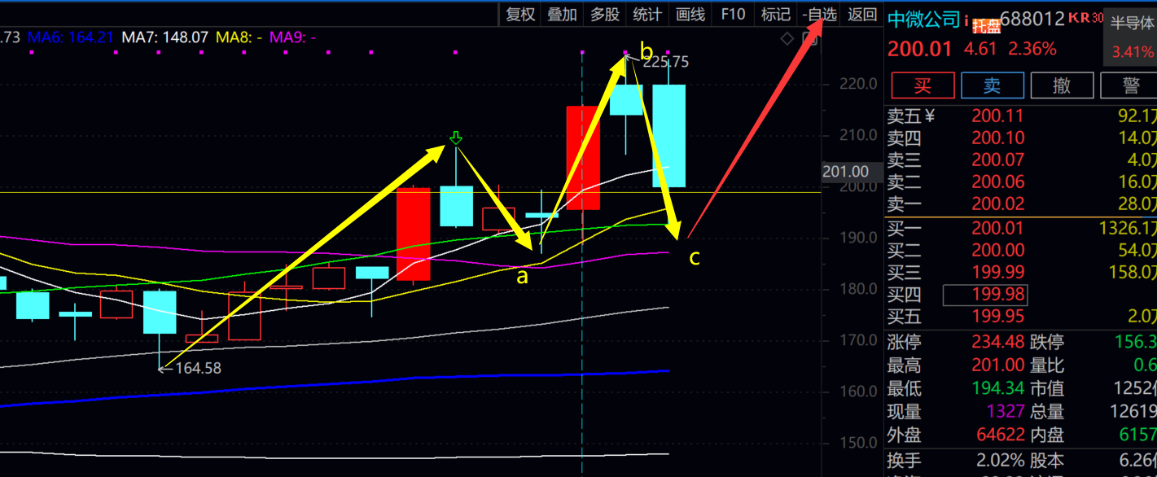The height and width of the screenshot is (477, 1157).
Task: Open F10 company information
Action: pos(733,14)
